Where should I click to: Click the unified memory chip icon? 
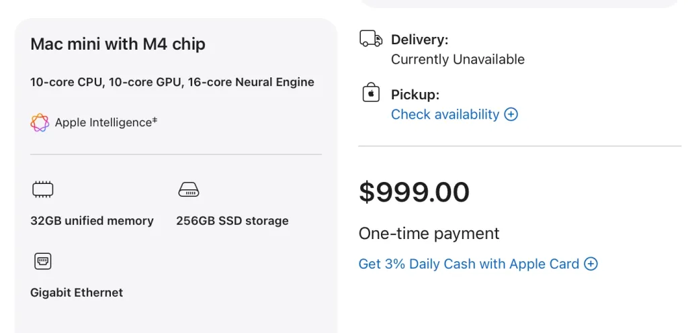click(x=43, y=190)
